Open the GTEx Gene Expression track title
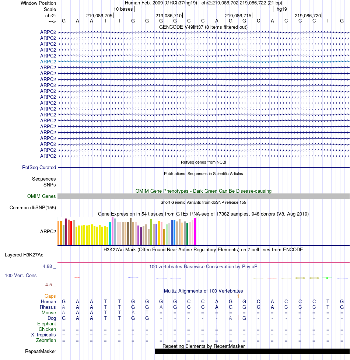This screenshot has width=350, height=360. [203, 214]
